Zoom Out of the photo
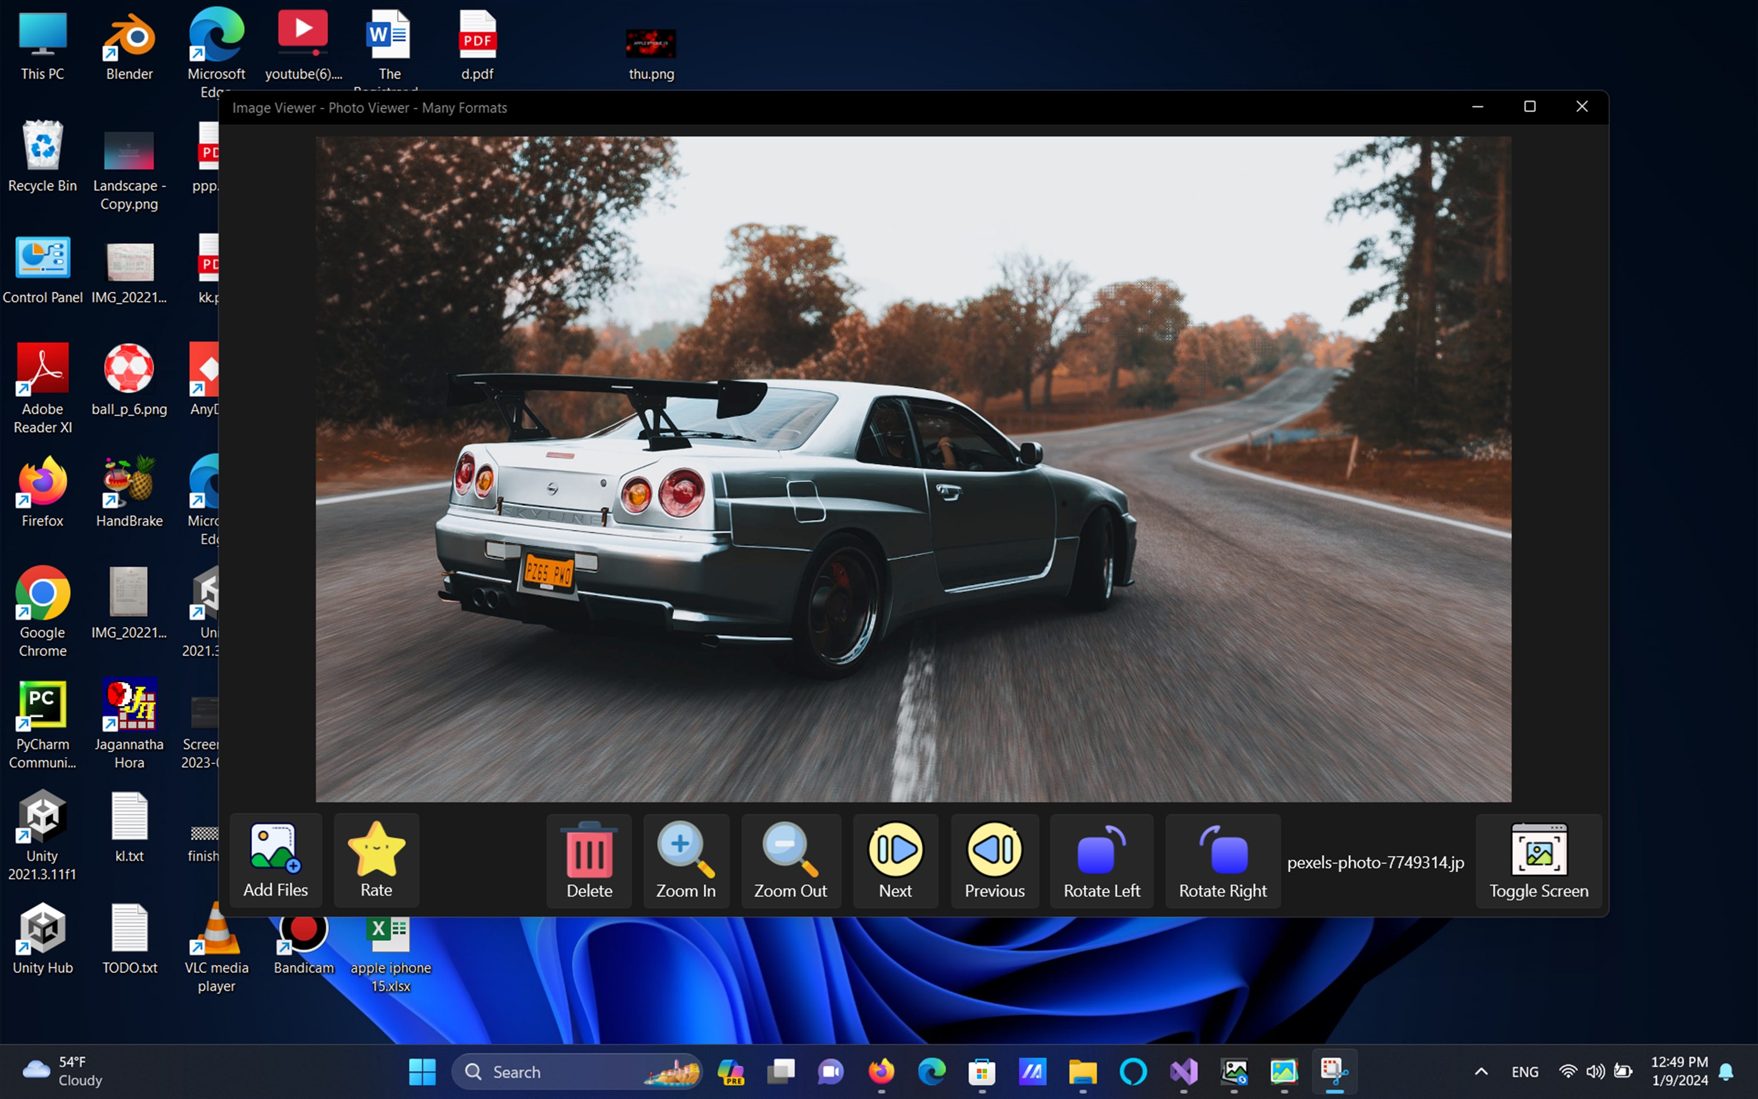 pyautogui.click(x=791, y=860)
